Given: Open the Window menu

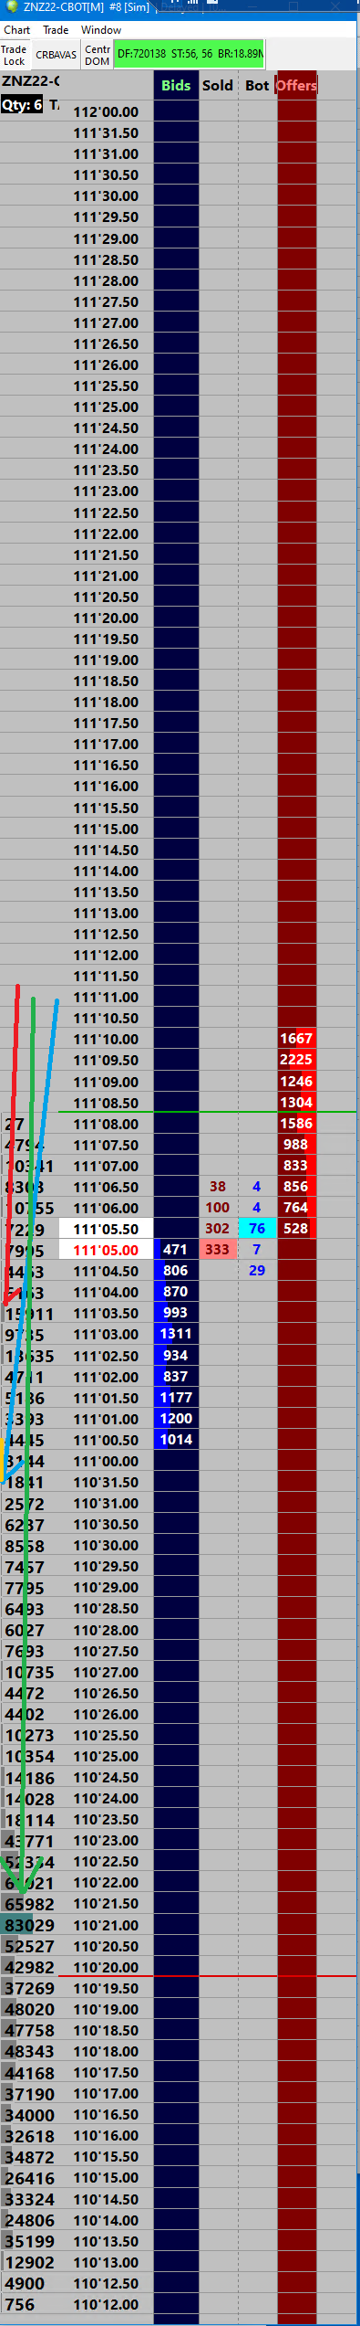Looking at the screenshot, I should pyautogui.click(x=101, y=30).
